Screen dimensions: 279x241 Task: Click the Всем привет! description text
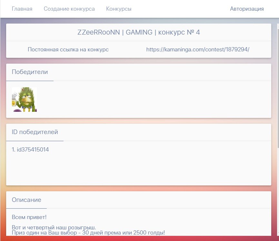[29, 217]
